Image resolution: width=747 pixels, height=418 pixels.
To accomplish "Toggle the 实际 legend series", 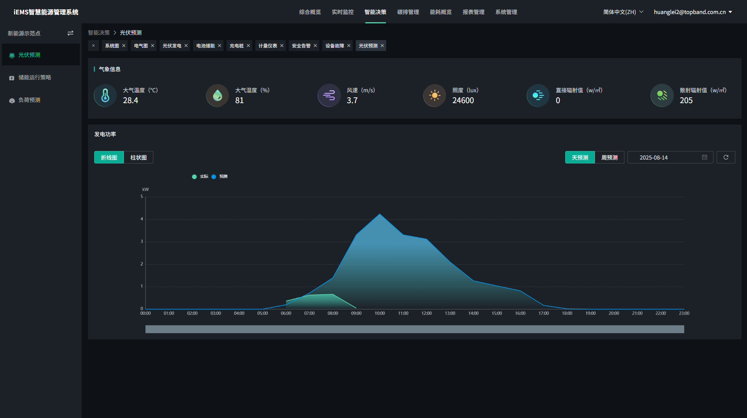I will point(200,177).
